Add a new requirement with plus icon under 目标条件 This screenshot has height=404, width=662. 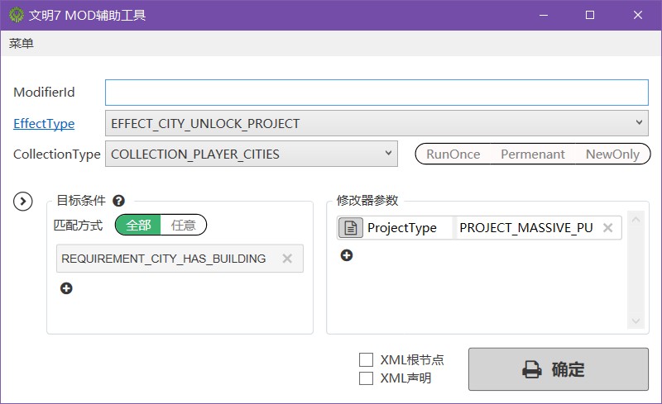(x=66, y=288)
